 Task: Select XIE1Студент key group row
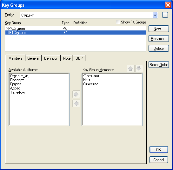[76, 33]
